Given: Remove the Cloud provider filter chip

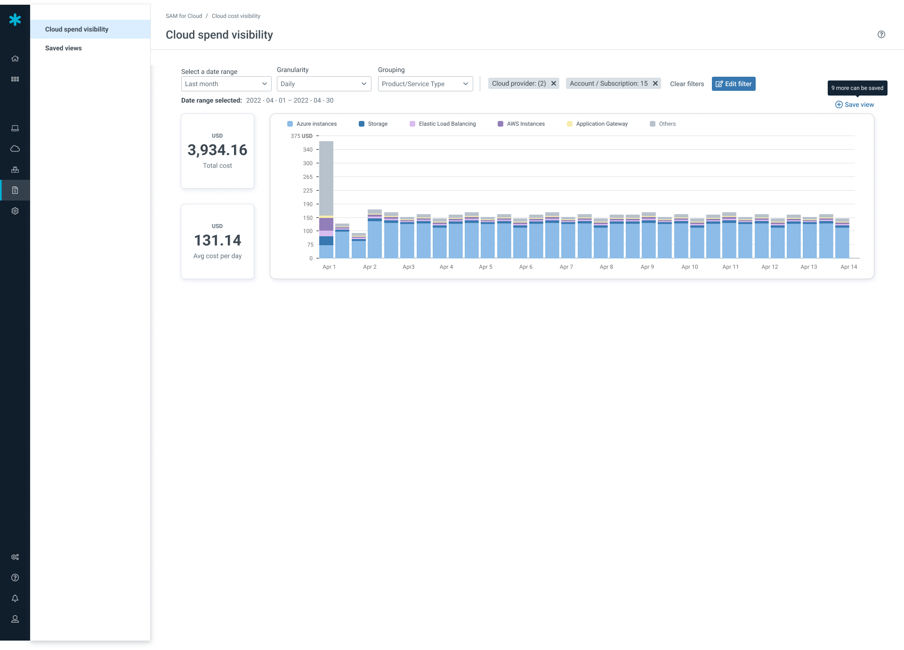Looking at the screenshot, I should (x=554, y=83).
